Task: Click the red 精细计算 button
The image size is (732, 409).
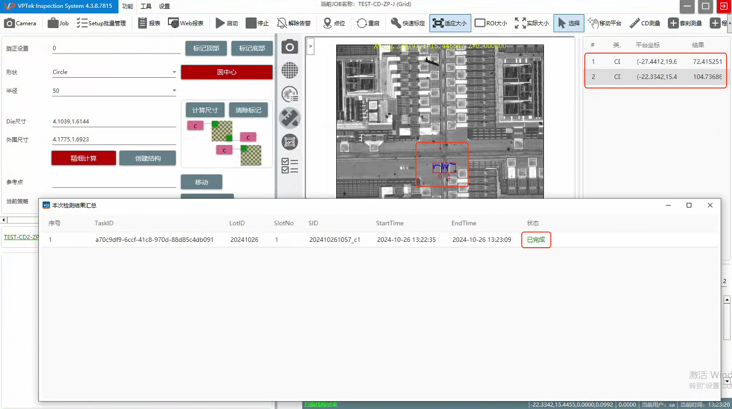Action: coord(84,158)
